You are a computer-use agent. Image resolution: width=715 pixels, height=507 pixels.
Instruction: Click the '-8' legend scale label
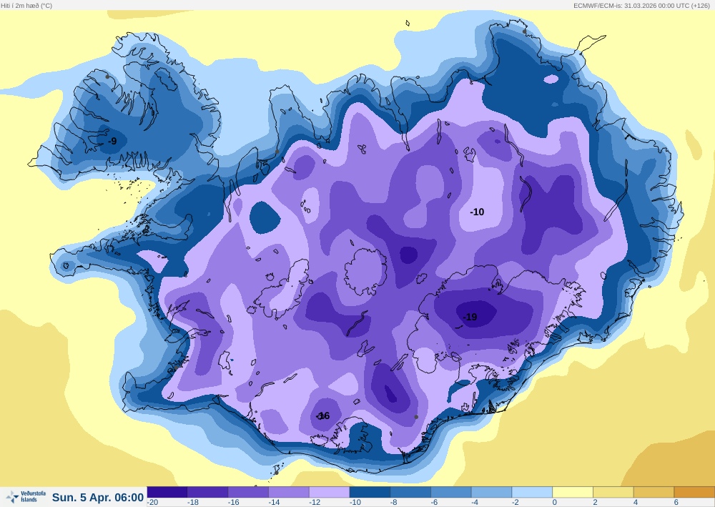(x=394, y=503)
